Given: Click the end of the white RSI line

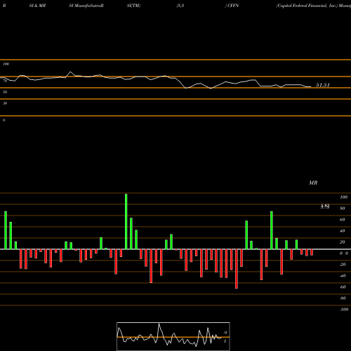Looking at the screenshot, I should tap(311, 87).
